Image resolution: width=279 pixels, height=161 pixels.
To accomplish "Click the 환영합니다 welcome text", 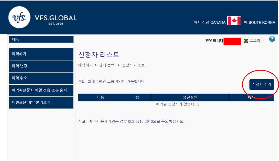I will (214, 41).
